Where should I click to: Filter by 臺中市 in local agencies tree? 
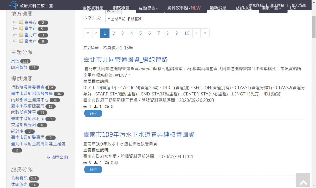pos(31,29)
